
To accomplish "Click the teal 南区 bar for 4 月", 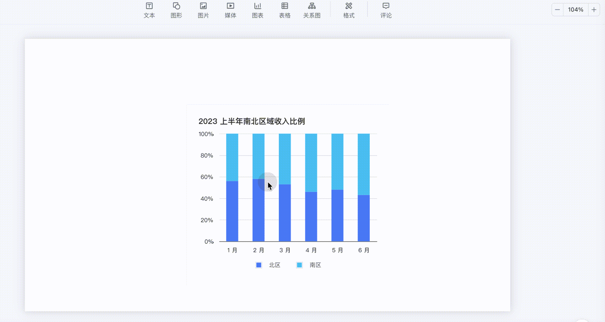I will [x=311, y=162].
